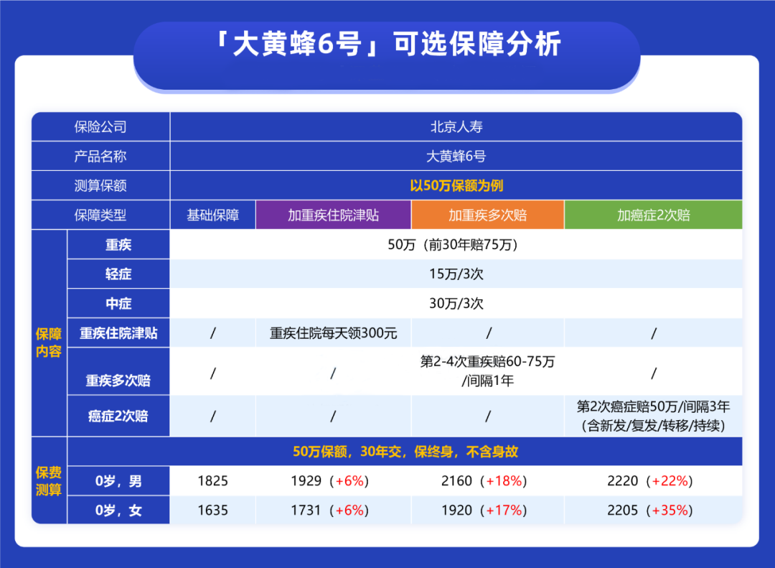Screen dimensions: 775x568
Task: Click the 重疾 row label
Action: tap(118, 244)
